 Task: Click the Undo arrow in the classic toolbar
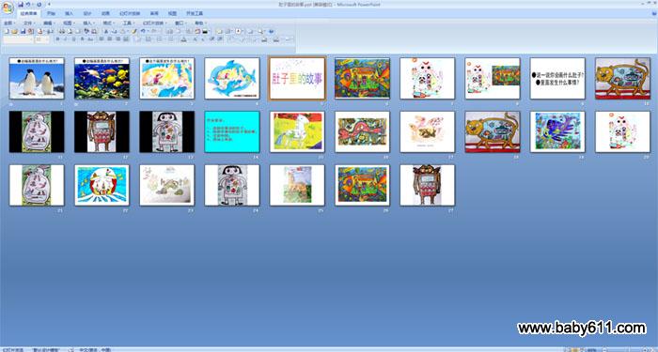(143, 31)
